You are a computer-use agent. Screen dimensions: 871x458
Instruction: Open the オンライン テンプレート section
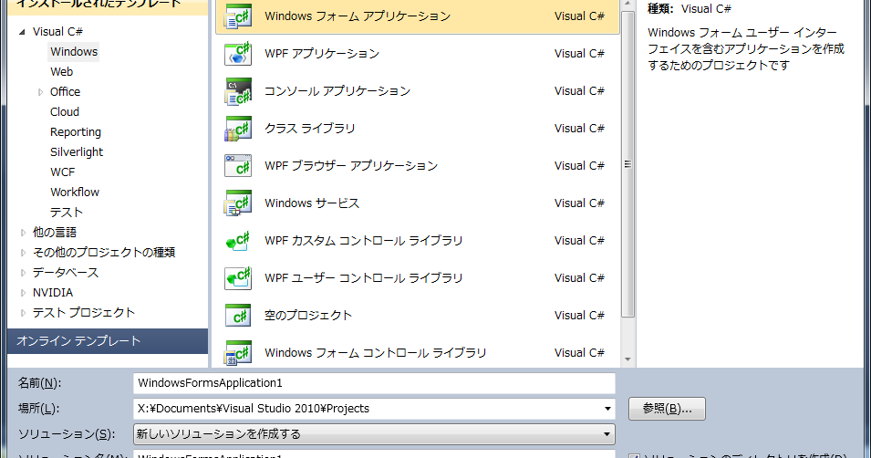coord(108,340)
